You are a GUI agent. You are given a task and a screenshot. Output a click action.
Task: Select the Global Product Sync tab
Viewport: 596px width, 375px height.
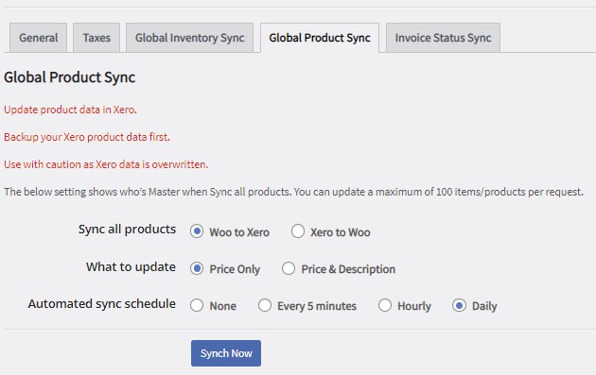click(x=320, y=38)
